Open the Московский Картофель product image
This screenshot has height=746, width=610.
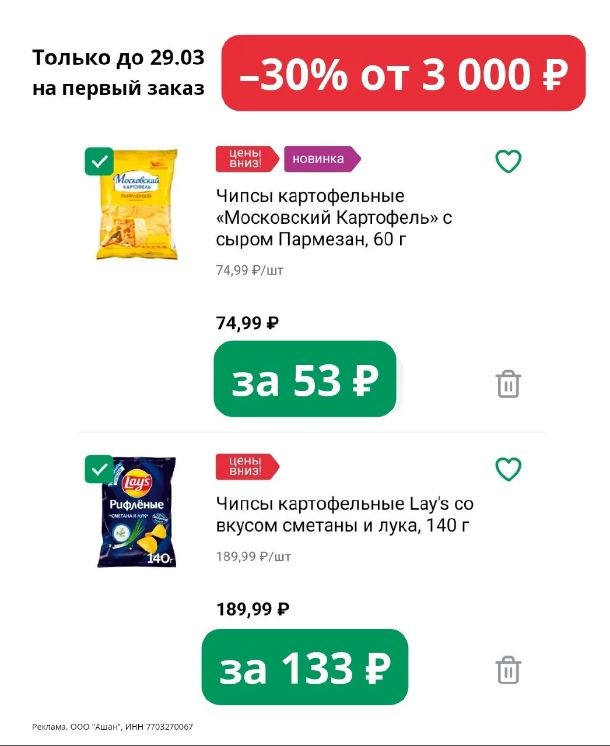click(x=138, y=205)
